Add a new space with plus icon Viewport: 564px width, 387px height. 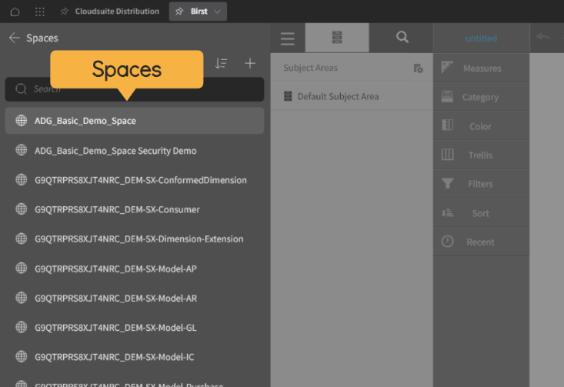(x=250, y=63)
